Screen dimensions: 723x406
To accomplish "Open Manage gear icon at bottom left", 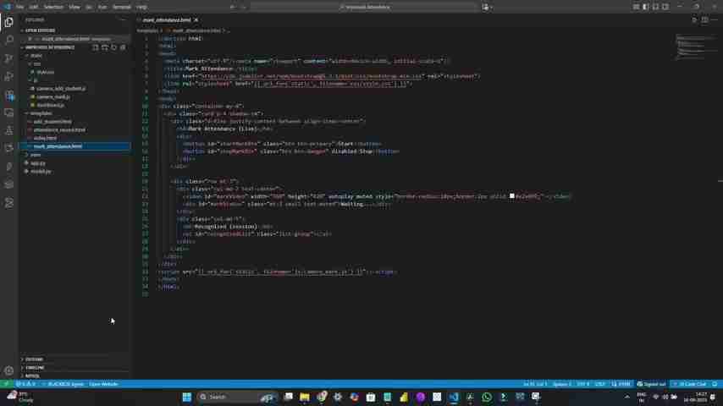I will coord(8,370).
